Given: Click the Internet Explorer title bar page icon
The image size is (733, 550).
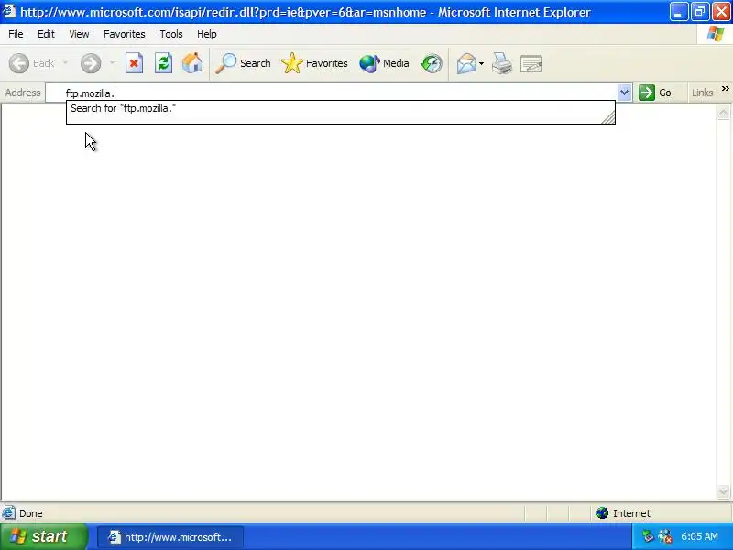Looking at the screenshot, I should 9,11.
